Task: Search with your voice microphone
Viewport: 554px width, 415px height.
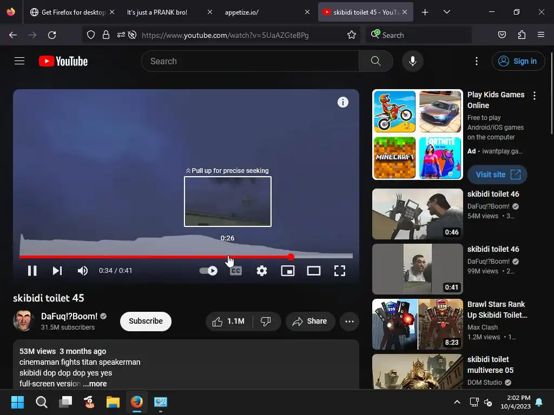Action: coord(412,61)
